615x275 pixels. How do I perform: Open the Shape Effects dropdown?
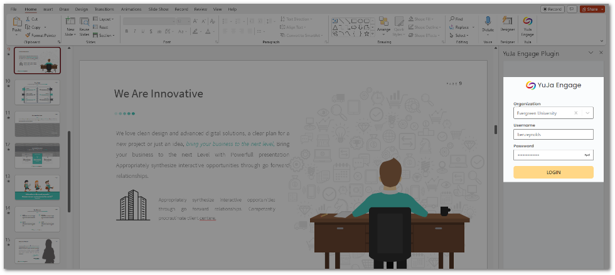pyautogui.click(x=424, y=35)
